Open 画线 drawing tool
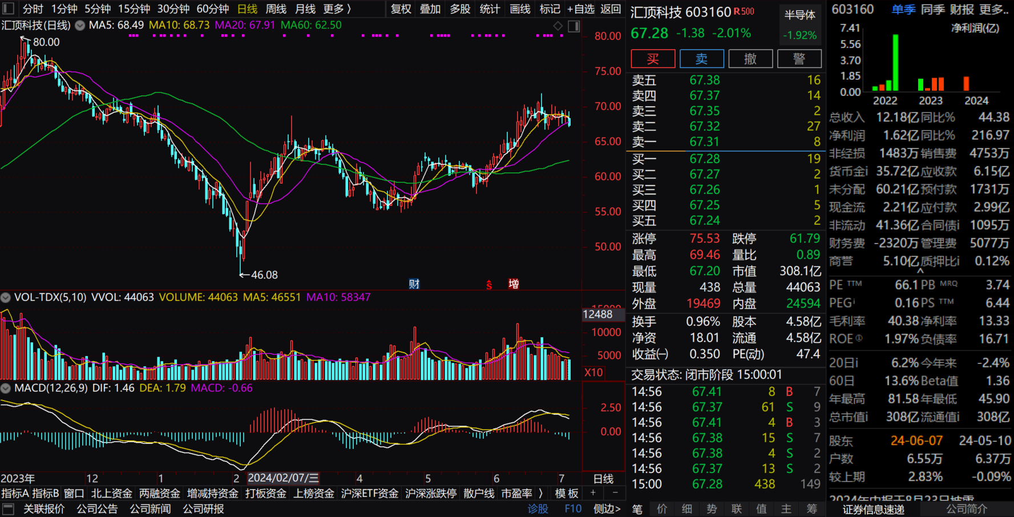Image resolution: width=1014 pixels, height=517 pixels. (x=520, y=9)
